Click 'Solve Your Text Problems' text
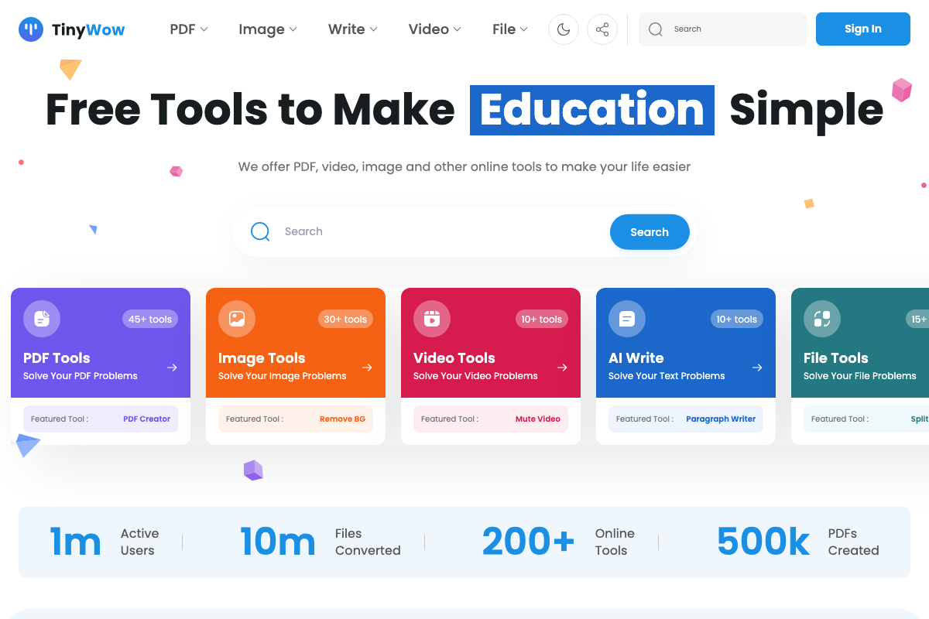This screenshot has width=929, height=619. tap(667, 376)
